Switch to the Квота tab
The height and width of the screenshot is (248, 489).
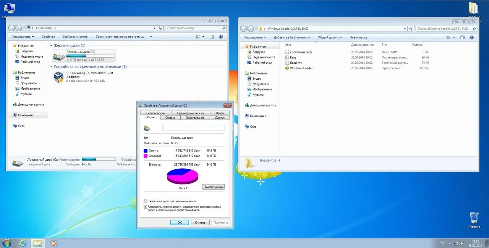click(220, 113)
